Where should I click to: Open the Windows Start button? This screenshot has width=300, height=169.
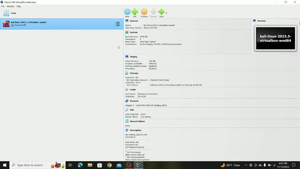click(x=5, y=165)
